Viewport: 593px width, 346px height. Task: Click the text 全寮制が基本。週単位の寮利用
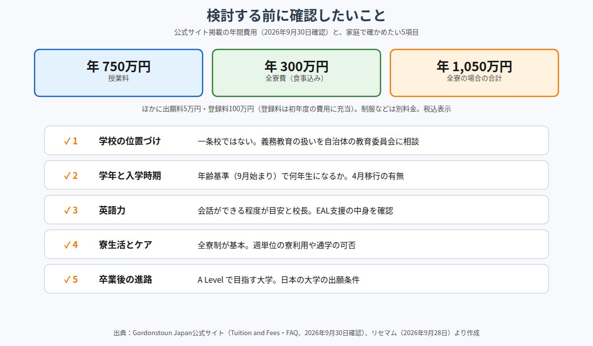(x=253, y=245)
